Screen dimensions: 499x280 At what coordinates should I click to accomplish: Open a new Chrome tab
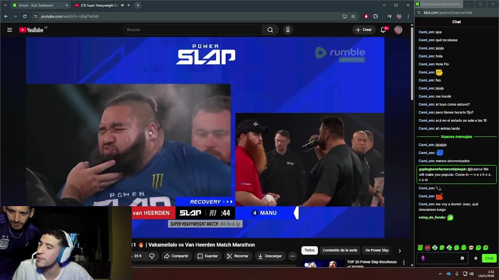(138, 5)
